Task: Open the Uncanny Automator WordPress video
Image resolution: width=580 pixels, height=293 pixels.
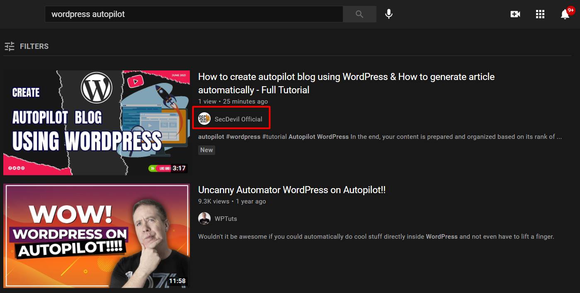Action: pos(291,189)
